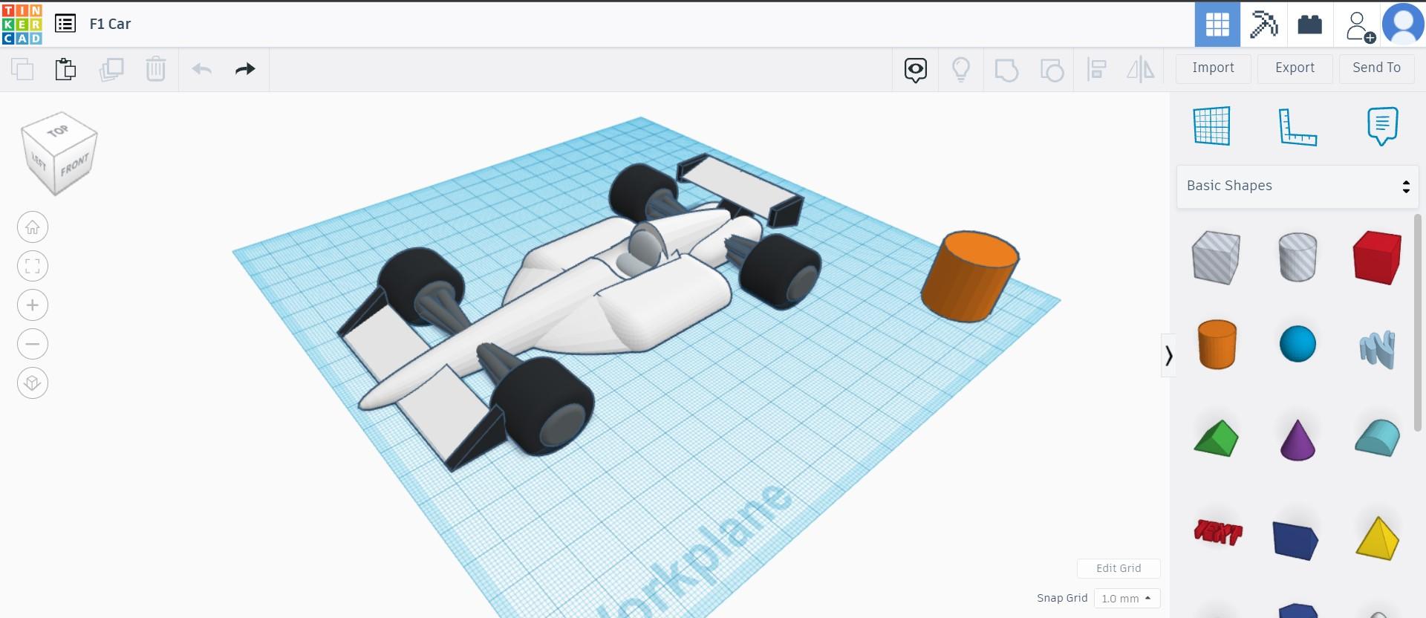The height and width of the screenshot is (618, 1426).
Task: Click the Import button
Action: (x=1213, y=68)
